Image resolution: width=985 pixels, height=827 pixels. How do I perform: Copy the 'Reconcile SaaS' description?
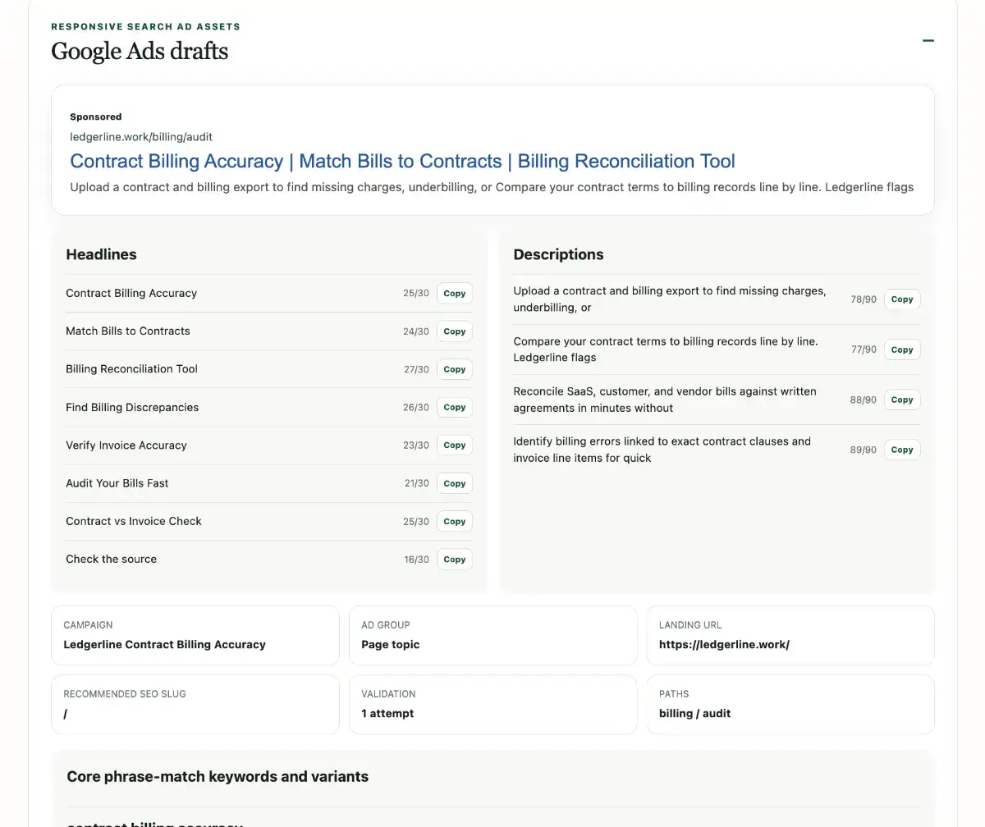point(902,400)
